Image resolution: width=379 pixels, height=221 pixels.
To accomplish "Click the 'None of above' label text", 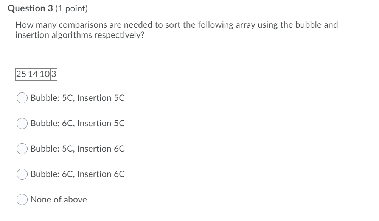I will click(59, 199).
